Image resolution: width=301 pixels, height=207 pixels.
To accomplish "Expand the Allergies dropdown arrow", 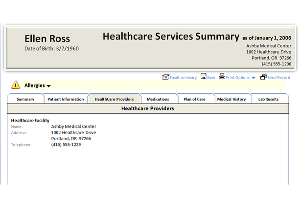I will 49,86.
